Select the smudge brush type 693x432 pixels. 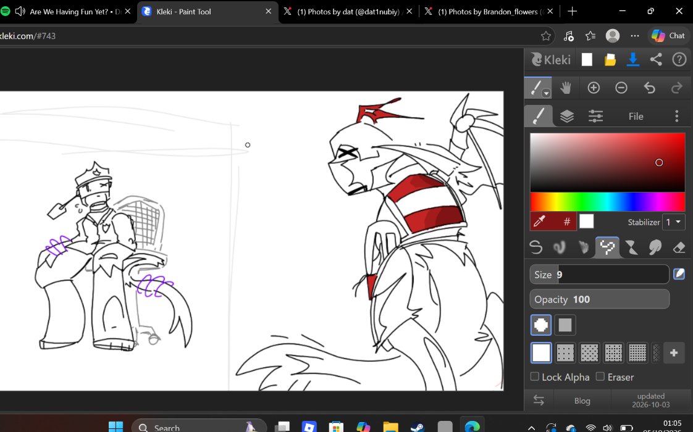pyautogui.click(x=655, y=247)
